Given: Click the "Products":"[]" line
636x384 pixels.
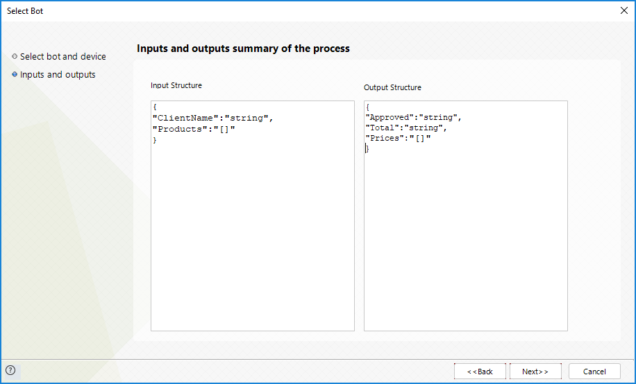Looking at the screenshot, I should tap(194, 129).
